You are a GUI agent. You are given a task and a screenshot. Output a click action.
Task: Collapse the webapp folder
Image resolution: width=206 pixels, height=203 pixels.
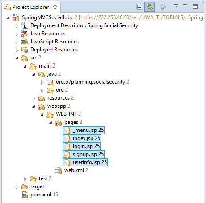[x=34, y=106]
